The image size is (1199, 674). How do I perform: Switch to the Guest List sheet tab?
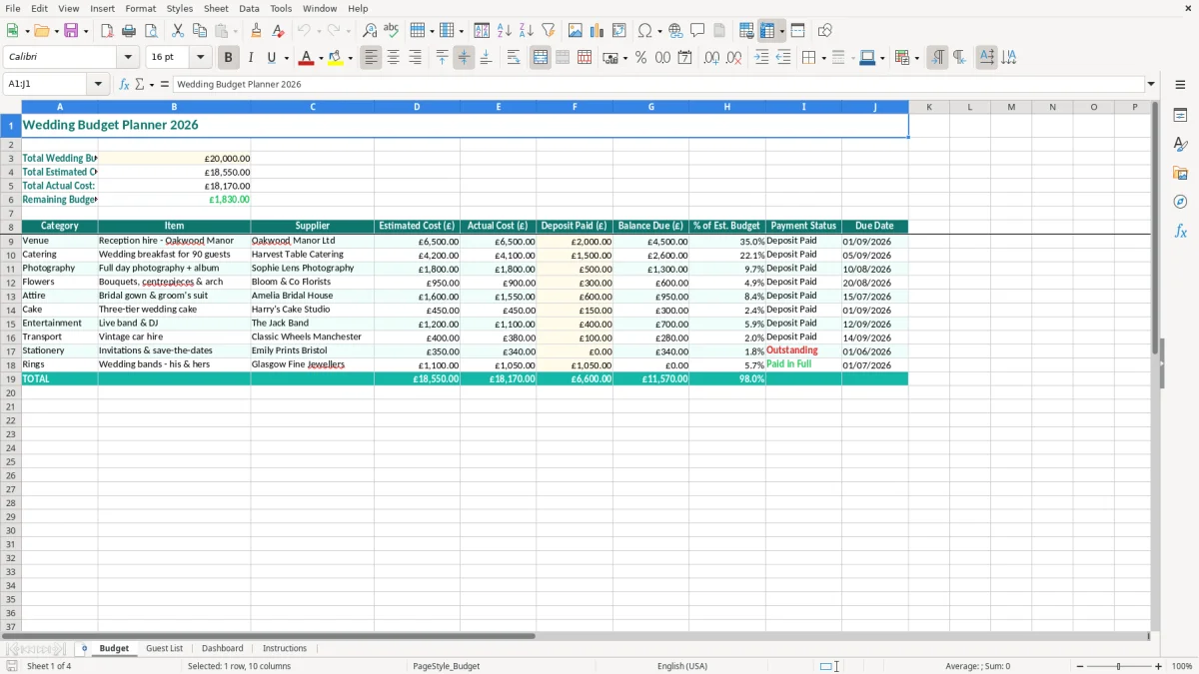(164, 648)
